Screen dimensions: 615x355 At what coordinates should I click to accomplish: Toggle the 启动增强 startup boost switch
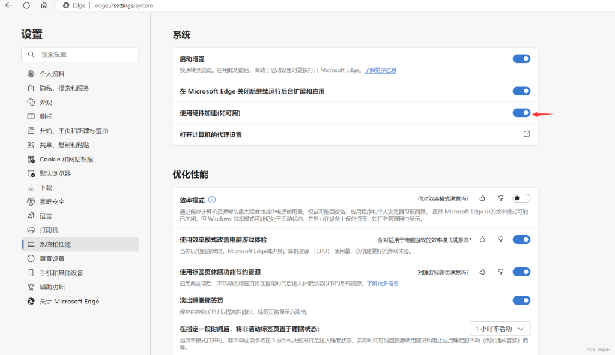(x=521, y=59)
